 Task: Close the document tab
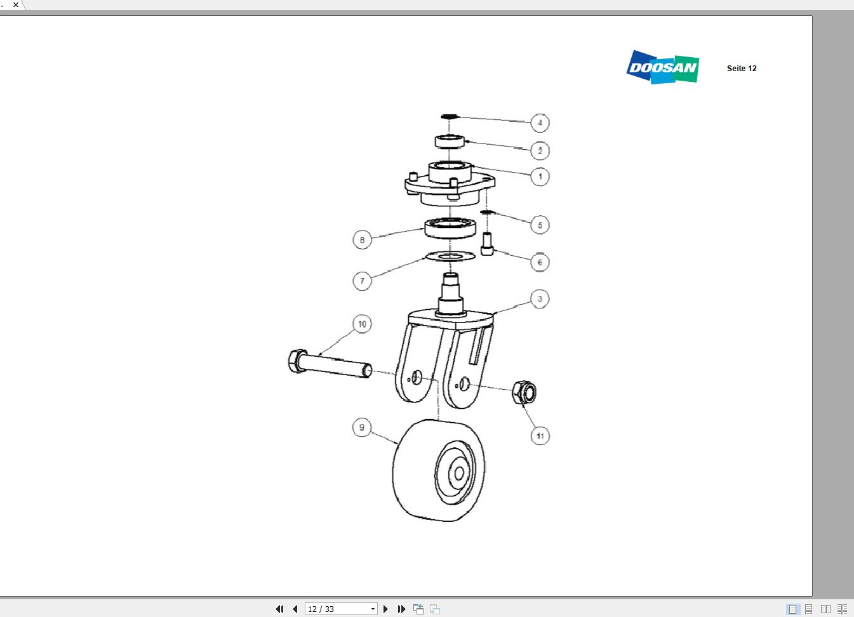(x=16, y=4)
